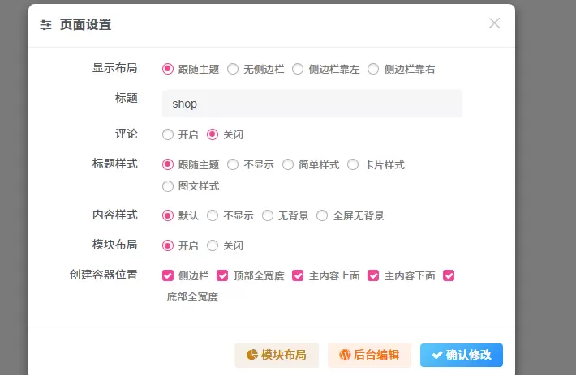This screenshot has height=375, width=576.
Task: Click the checkmark icon on 确认修改
Action: coord(437,355)
